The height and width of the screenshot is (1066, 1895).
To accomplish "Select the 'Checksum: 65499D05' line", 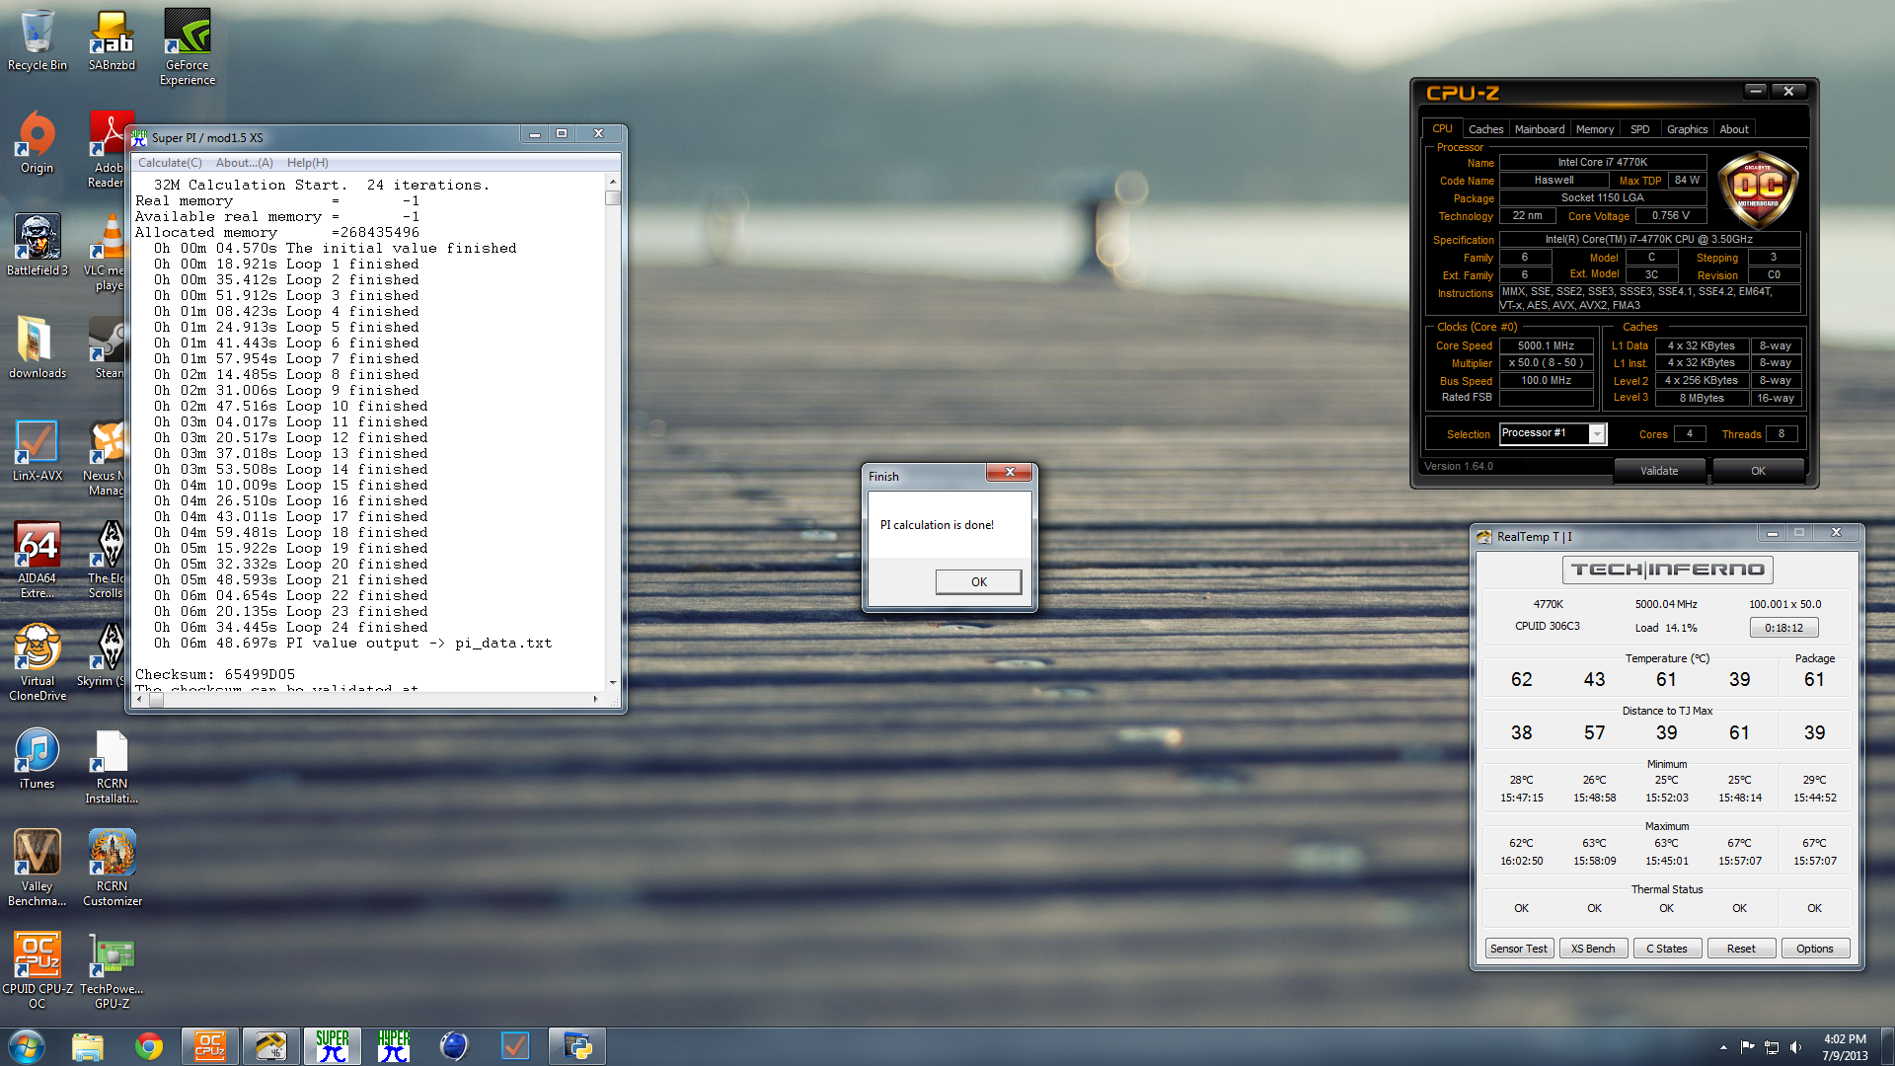I will pyautogui.click(x=215, y=674).
